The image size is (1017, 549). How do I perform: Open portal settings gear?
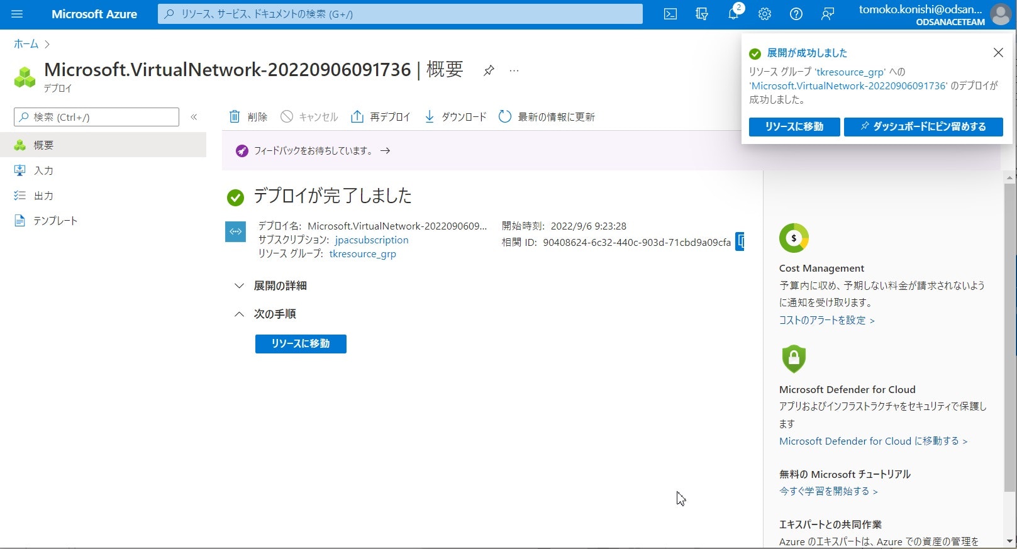(765, 14)
